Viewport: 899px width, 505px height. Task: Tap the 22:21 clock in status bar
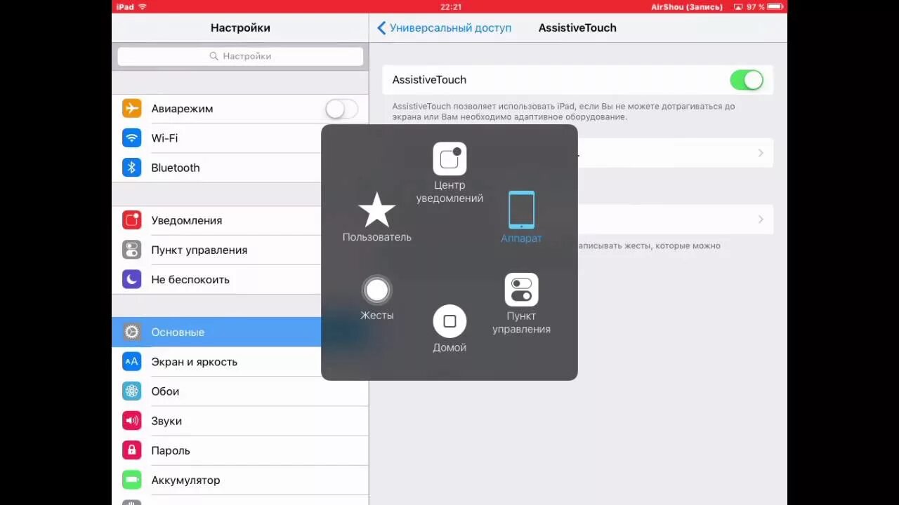(451, 7)
